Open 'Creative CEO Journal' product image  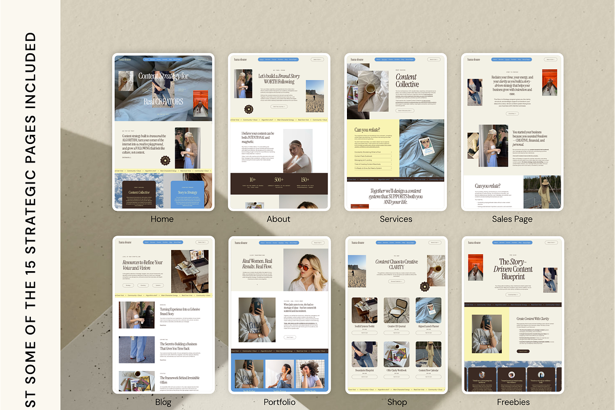397,311
